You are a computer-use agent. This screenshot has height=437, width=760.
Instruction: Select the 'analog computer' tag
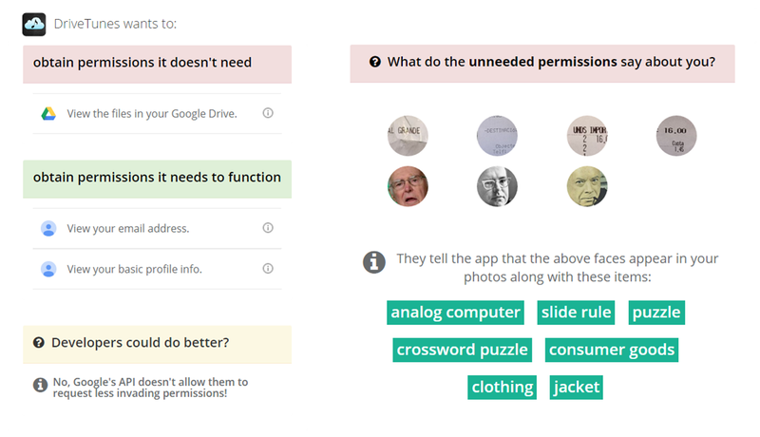coord(456,313)
